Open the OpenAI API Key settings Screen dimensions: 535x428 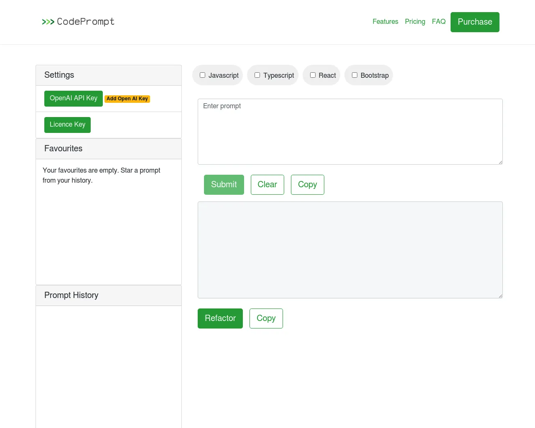point(73,98)
